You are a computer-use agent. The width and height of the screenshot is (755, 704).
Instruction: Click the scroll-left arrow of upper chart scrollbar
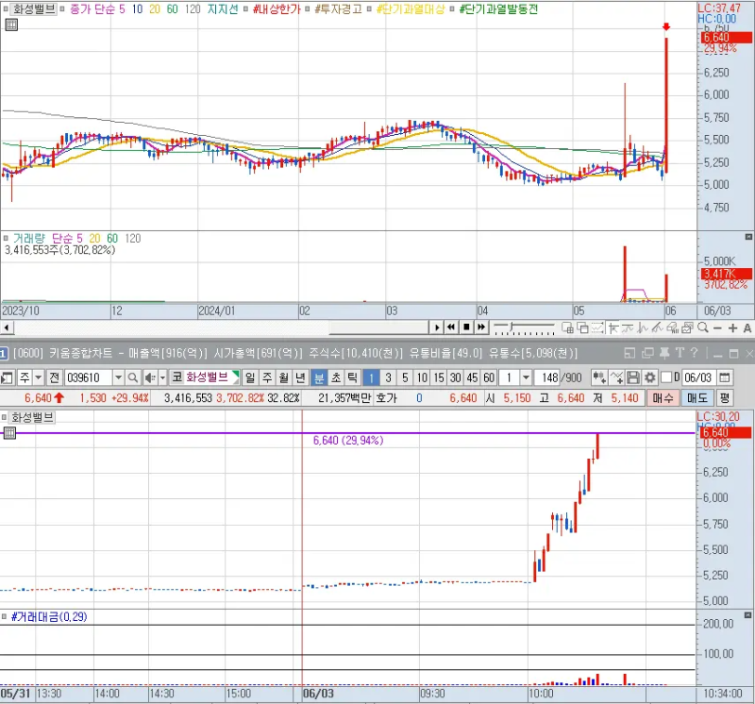7,327
